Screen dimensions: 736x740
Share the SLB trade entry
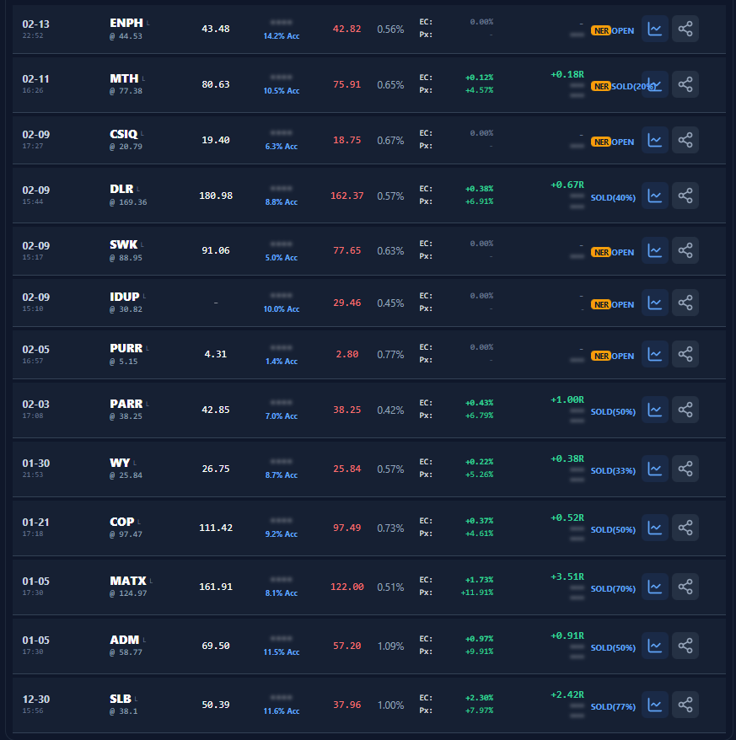pos(685,705)
